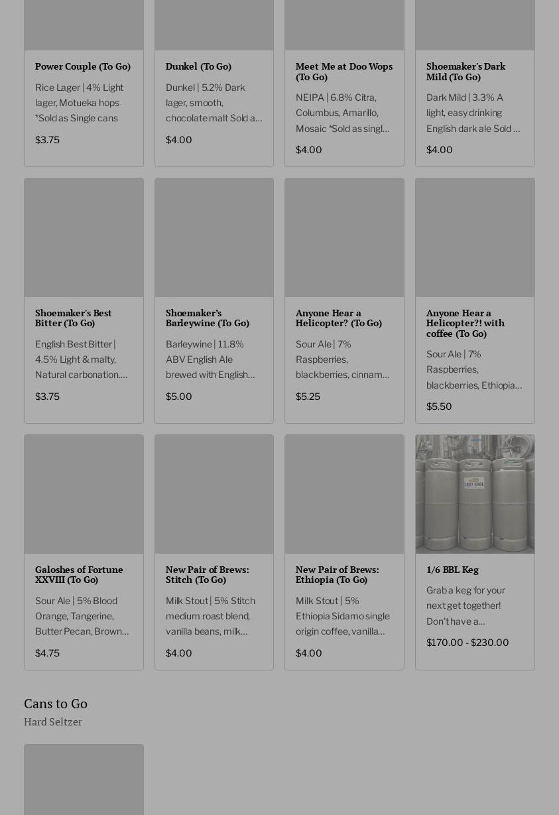Open the first Hard Seltzer item card
The height and width of the screenshot is (815, 559).
[x=84, y=779]
